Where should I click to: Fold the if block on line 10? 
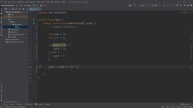coord(37,45)
